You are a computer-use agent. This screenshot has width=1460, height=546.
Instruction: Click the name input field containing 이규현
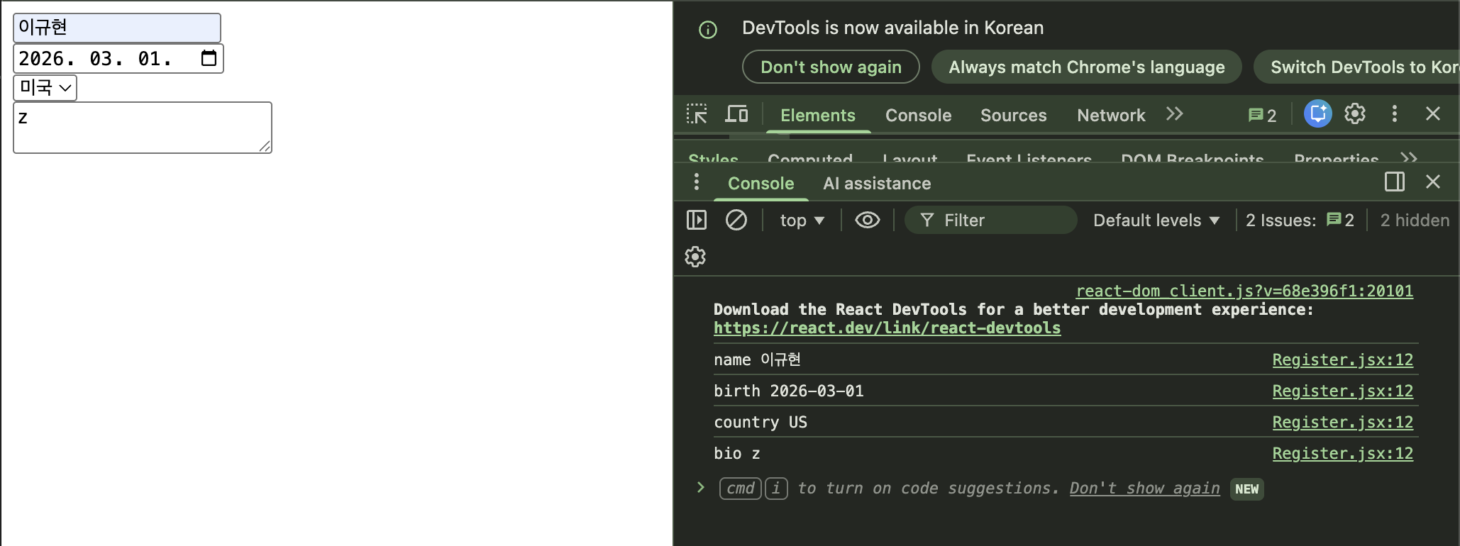[x=117, y=28]
